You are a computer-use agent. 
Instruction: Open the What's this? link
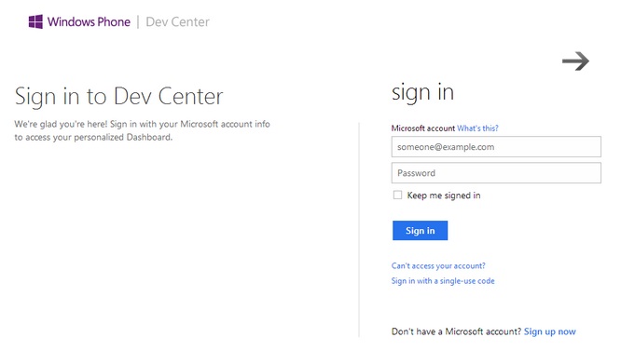pos(477,128)
